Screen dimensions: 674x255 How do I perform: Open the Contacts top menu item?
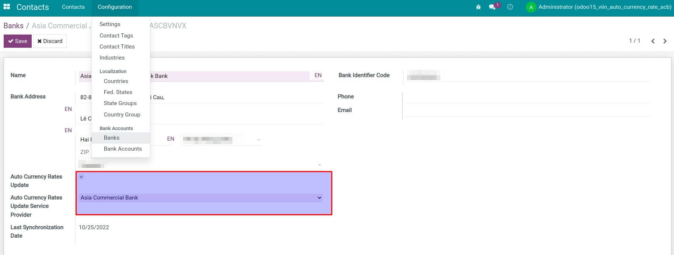pos(73,7)
